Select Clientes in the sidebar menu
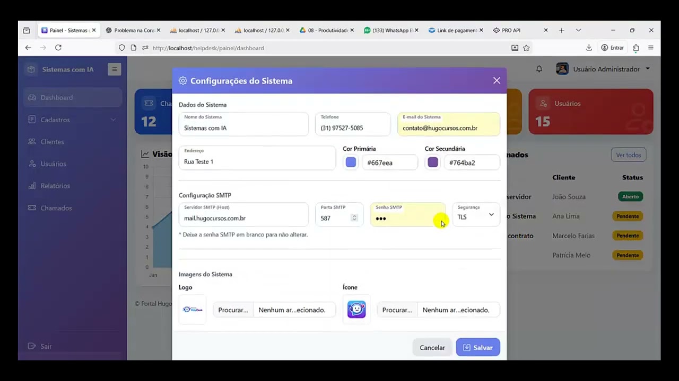679x381 pixels. 73,142
